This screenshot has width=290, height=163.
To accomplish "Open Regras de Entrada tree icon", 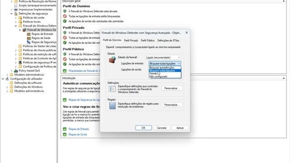I will click(29, 34).
